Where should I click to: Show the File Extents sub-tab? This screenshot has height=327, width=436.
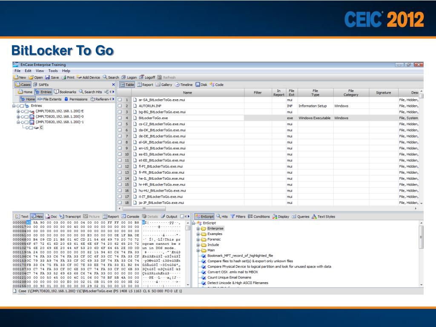click(49, 99)
